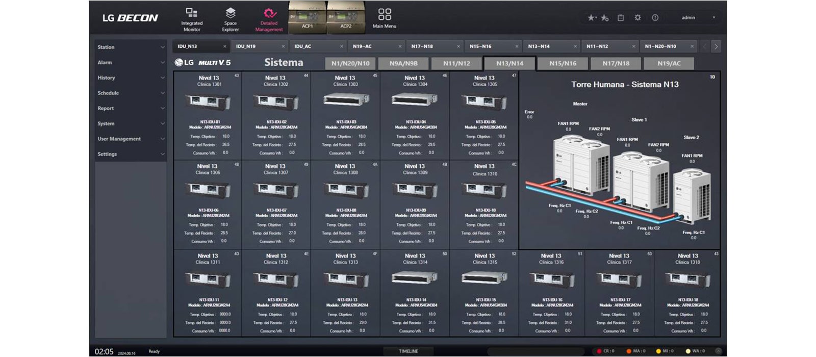This screenshot has width=816, height=357.
Task: Click the Torre Humana - Sistema N13 title
Action: coord(625,85)
